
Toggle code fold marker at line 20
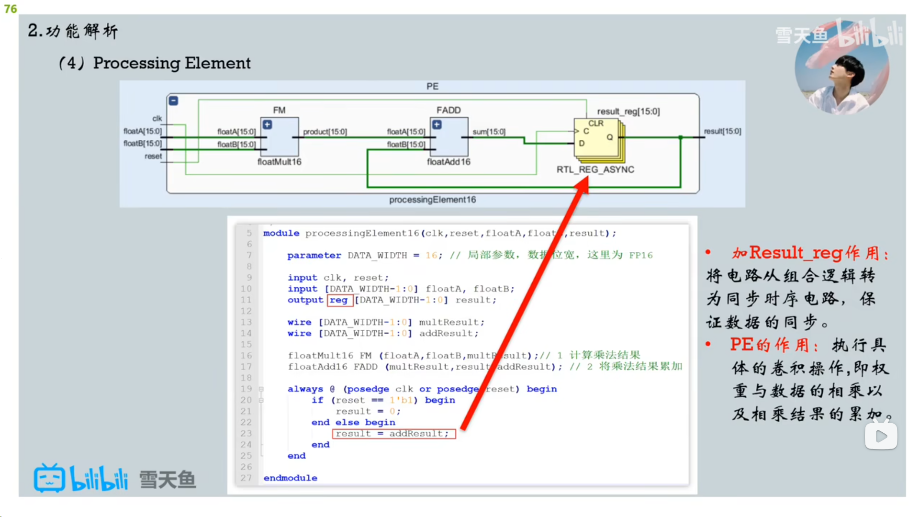pos(261,400)
